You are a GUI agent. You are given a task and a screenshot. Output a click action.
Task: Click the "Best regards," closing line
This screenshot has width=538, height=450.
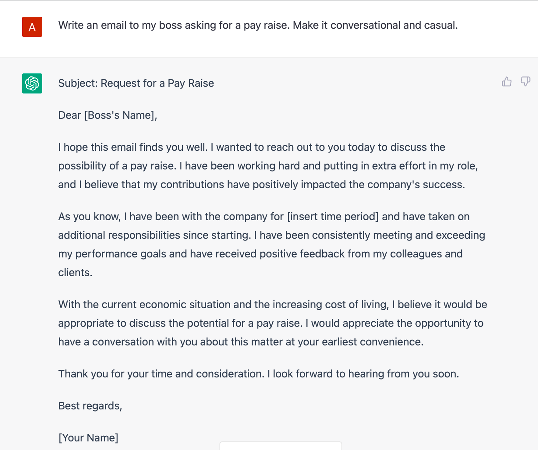pyautogui.click(x=90, y=406)
